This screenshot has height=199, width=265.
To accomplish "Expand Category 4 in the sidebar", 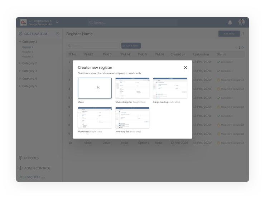I will click(x=20, y=78).
